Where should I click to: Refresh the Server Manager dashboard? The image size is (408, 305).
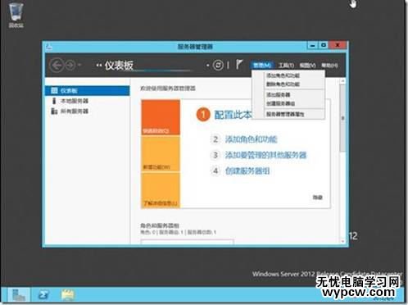pyautogui.click(x=218, y=66)
